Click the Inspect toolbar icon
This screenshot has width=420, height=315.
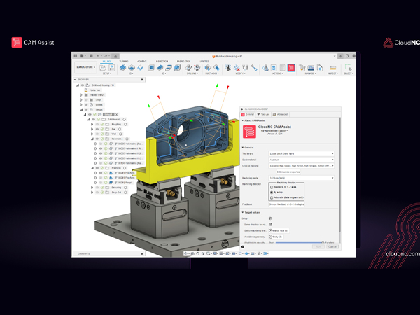(332, 68)
